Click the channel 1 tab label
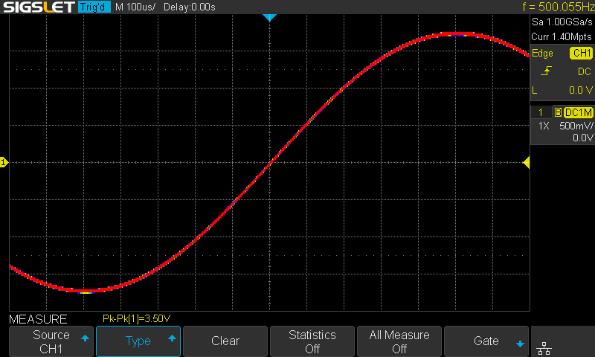Viewport: 595px width, 357px height. tap(541, 112)
